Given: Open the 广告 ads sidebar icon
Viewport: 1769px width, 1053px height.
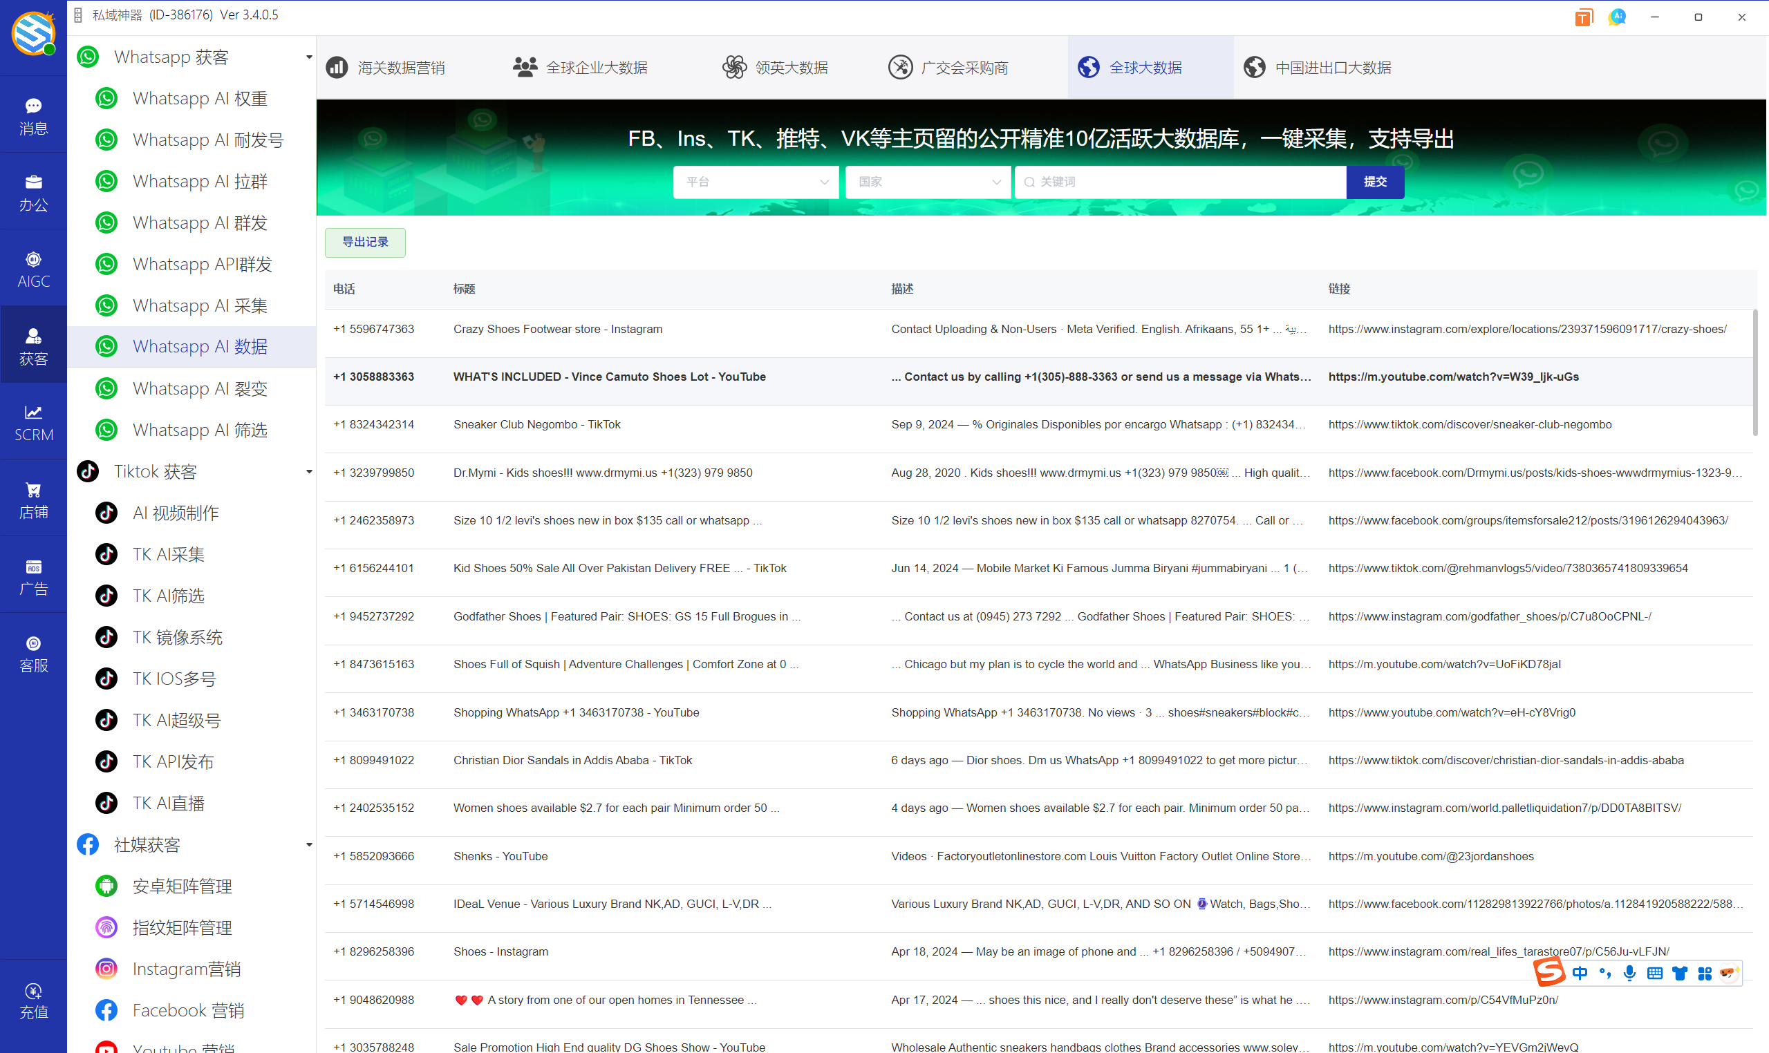Looking at the screenshot, I should [33, 576].
